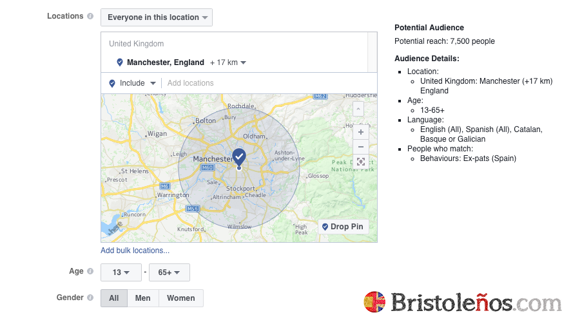Open the minimum age 13 dropdown
The image size is (562, 313).
121,272
